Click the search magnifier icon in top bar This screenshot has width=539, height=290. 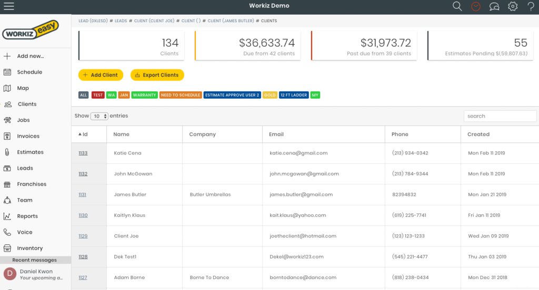[457, 6]
